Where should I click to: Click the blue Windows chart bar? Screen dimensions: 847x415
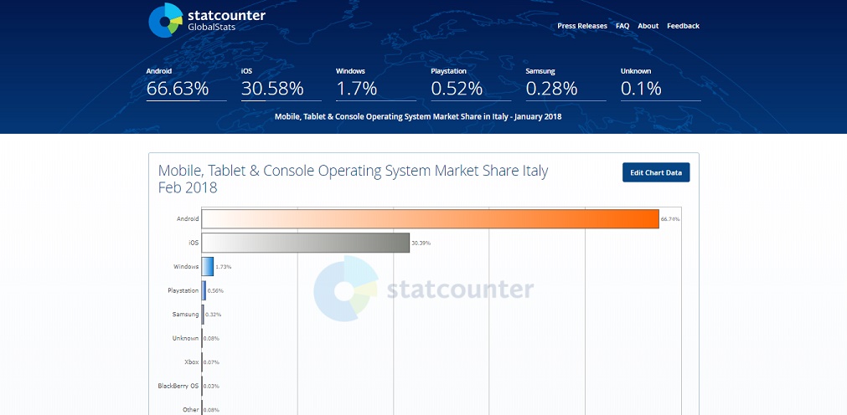[208, 267]
